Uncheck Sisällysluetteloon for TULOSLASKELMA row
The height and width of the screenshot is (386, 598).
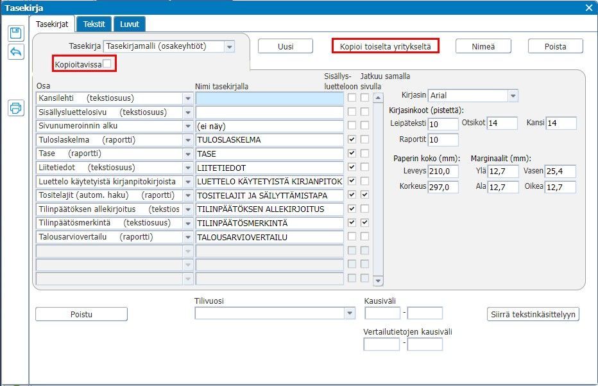point(352,139)
